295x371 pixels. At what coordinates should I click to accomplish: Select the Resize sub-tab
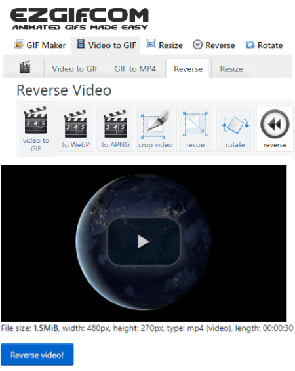[x=231, y=69]
